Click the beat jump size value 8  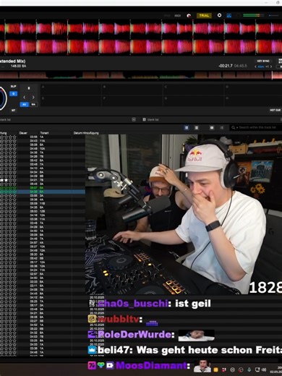29,88
